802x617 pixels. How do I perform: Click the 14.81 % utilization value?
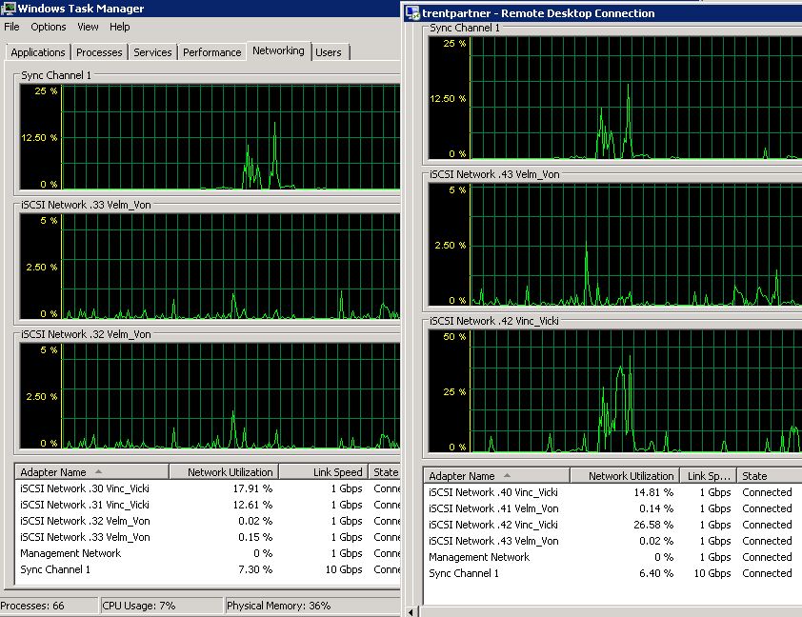(x=653, y=492)
